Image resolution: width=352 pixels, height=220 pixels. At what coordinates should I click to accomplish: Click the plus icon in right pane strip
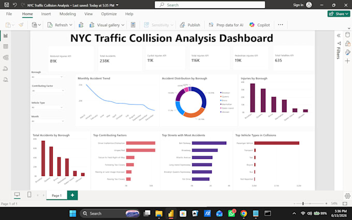(347, 61)
